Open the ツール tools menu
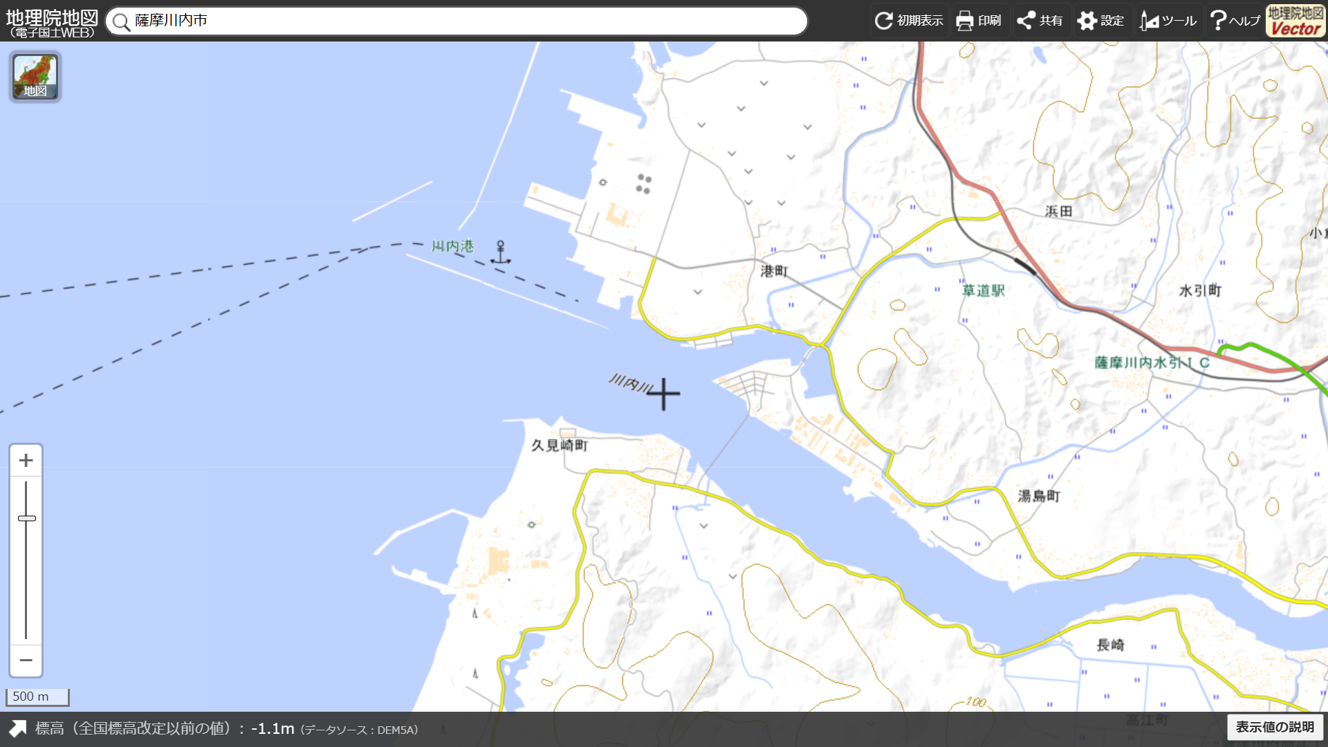 click(x=1168, y=21)
